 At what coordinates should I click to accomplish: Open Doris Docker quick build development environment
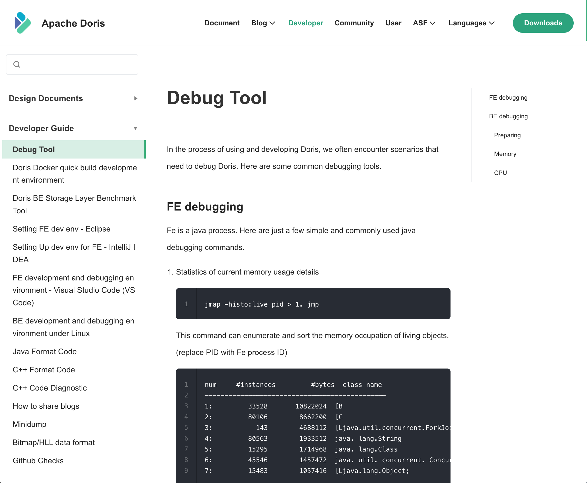click(75, 174)
